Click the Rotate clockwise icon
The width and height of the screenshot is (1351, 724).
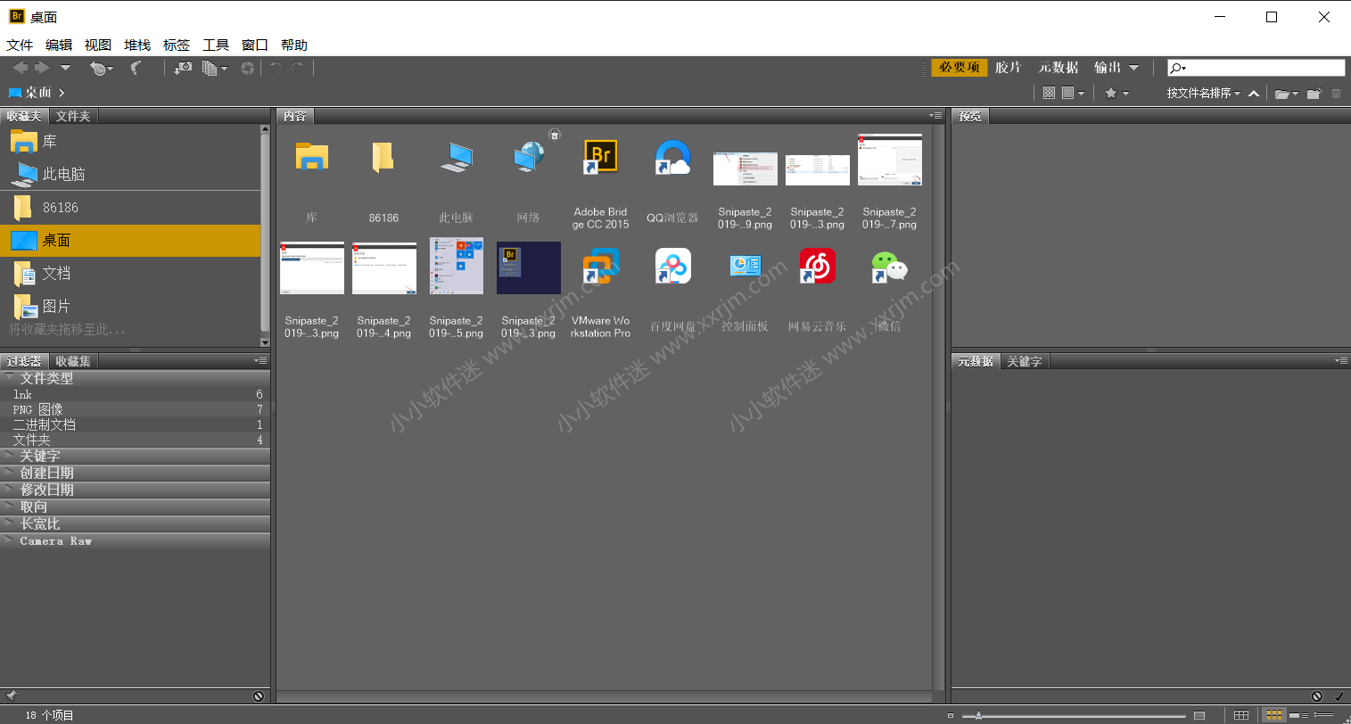(x=298, y=68)
